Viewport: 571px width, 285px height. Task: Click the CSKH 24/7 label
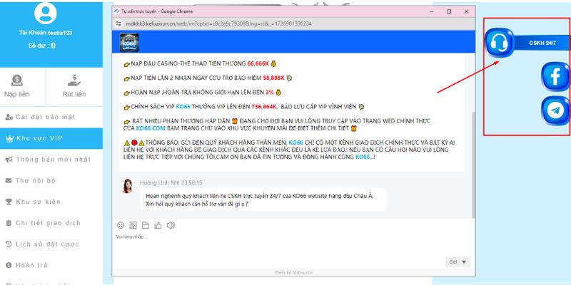(x=542, y=43)
